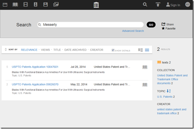
Task: Click the Upload arrow icon
Action: pos(158,4)
